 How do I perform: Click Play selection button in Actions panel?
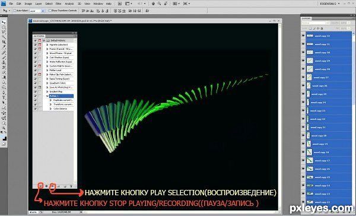(53, 186)
